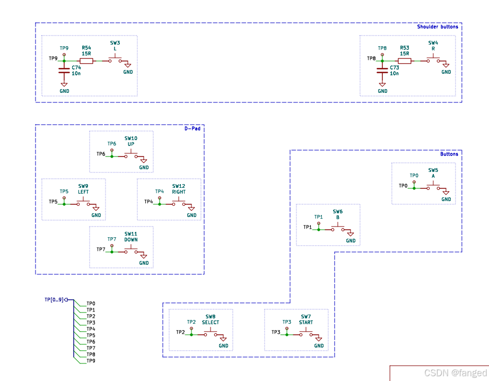Select the SW12 RIGHT switch symbol
The image size is (489, 381).
178,202
